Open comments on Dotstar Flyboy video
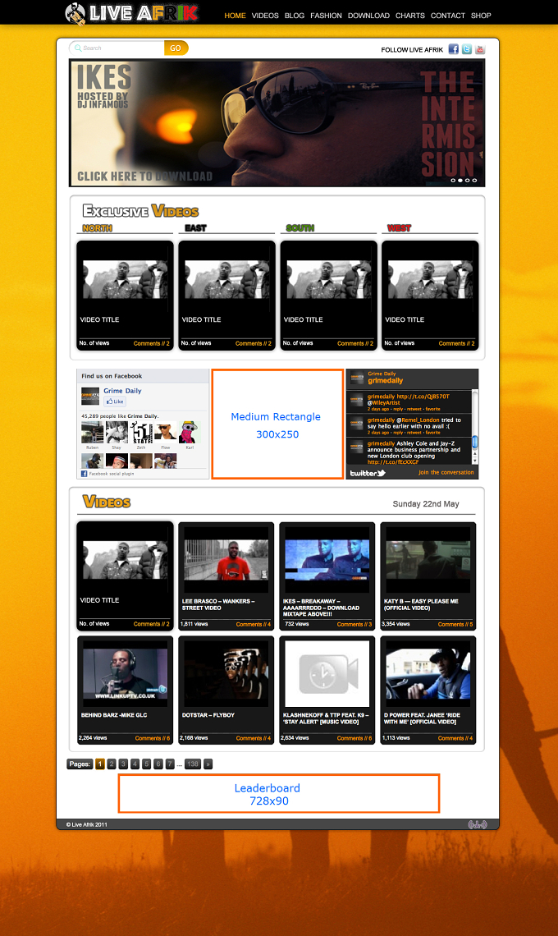Image resolution: width=558 pixels, height=936 pixels. point(253,738)
